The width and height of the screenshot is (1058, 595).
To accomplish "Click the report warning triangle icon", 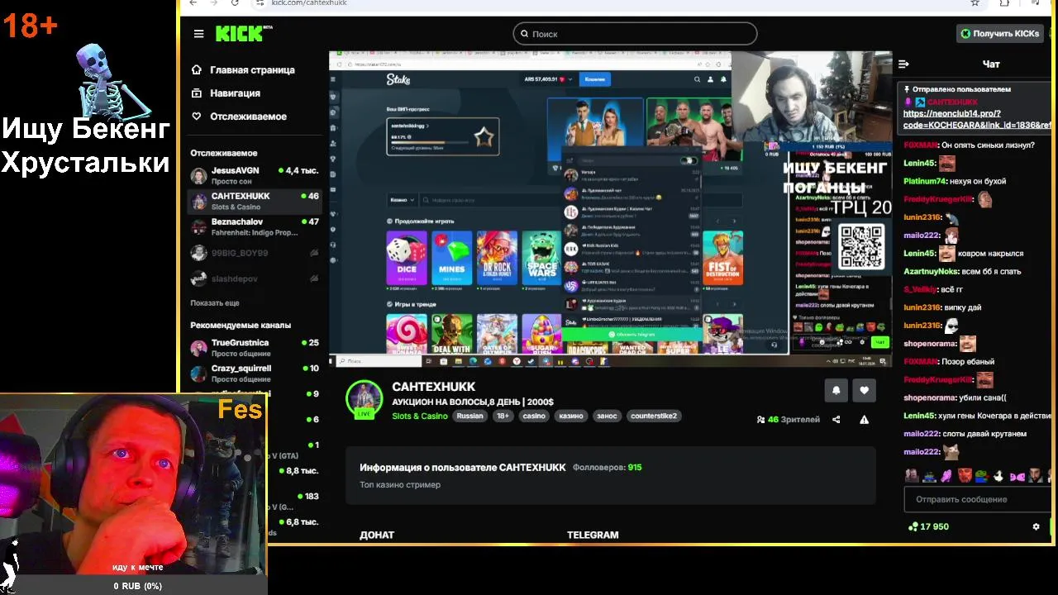I will 864,420.
